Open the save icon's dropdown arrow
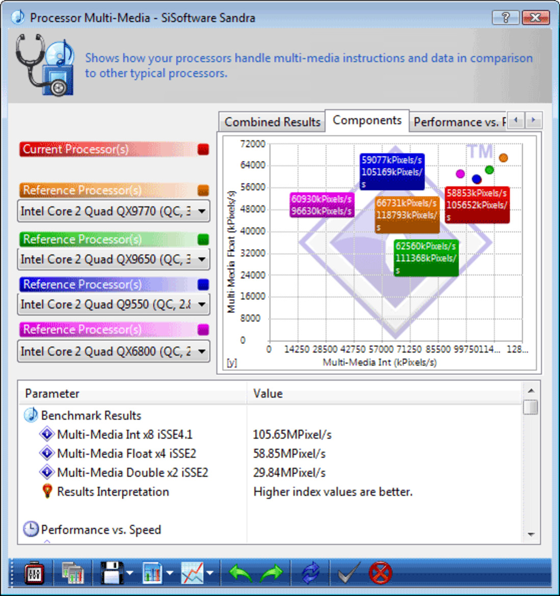The height and width of the screenshot is (596, 560). 129,573
